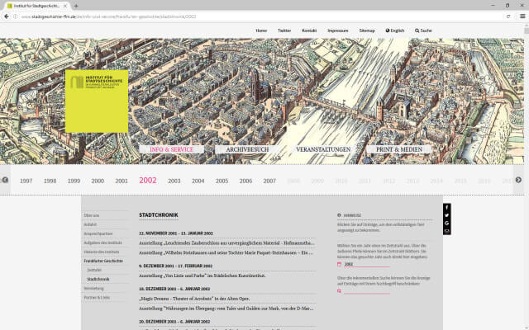Click the incremental search input field
This screenshot has width=529, height=330.
[367, 291]
